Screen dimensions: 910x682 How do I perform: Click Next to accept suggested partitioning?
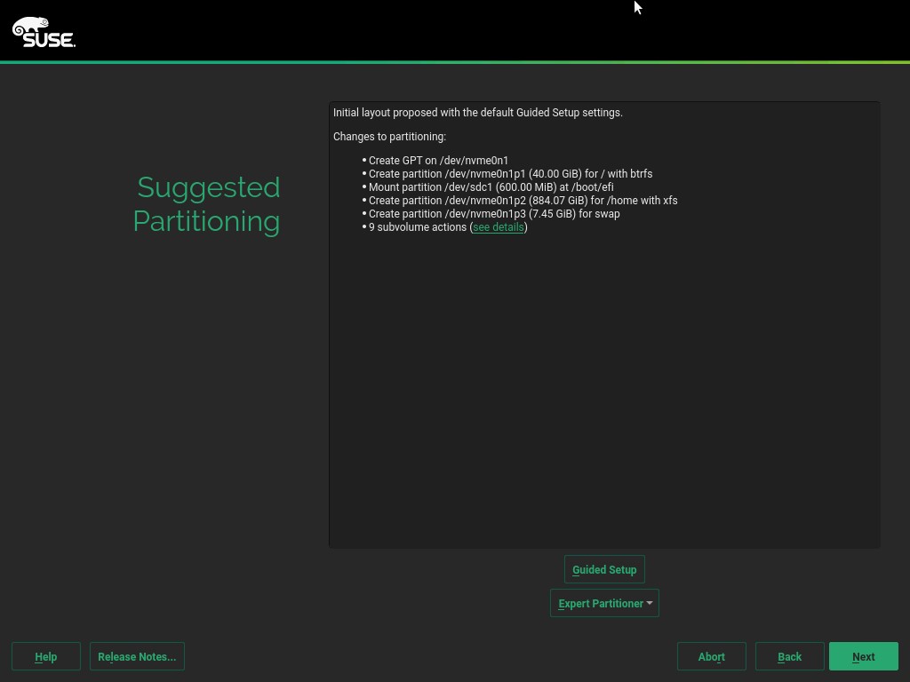click(x=862, y=656)
